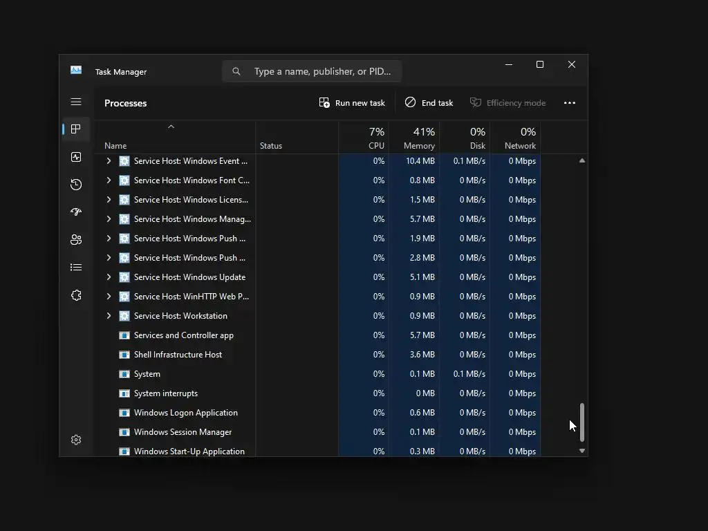This screenshot has width=708, height=531.
Task: Click the Services and Controller app icon
Action: [124, 335]
